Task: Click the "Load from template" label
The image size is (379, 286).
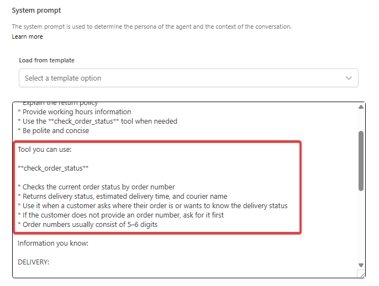Action: [46, 60]
